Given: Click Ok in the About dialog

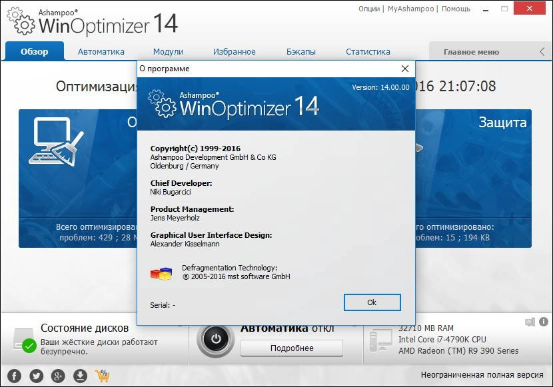Looking at the screenshot, I should click(372, 302).
